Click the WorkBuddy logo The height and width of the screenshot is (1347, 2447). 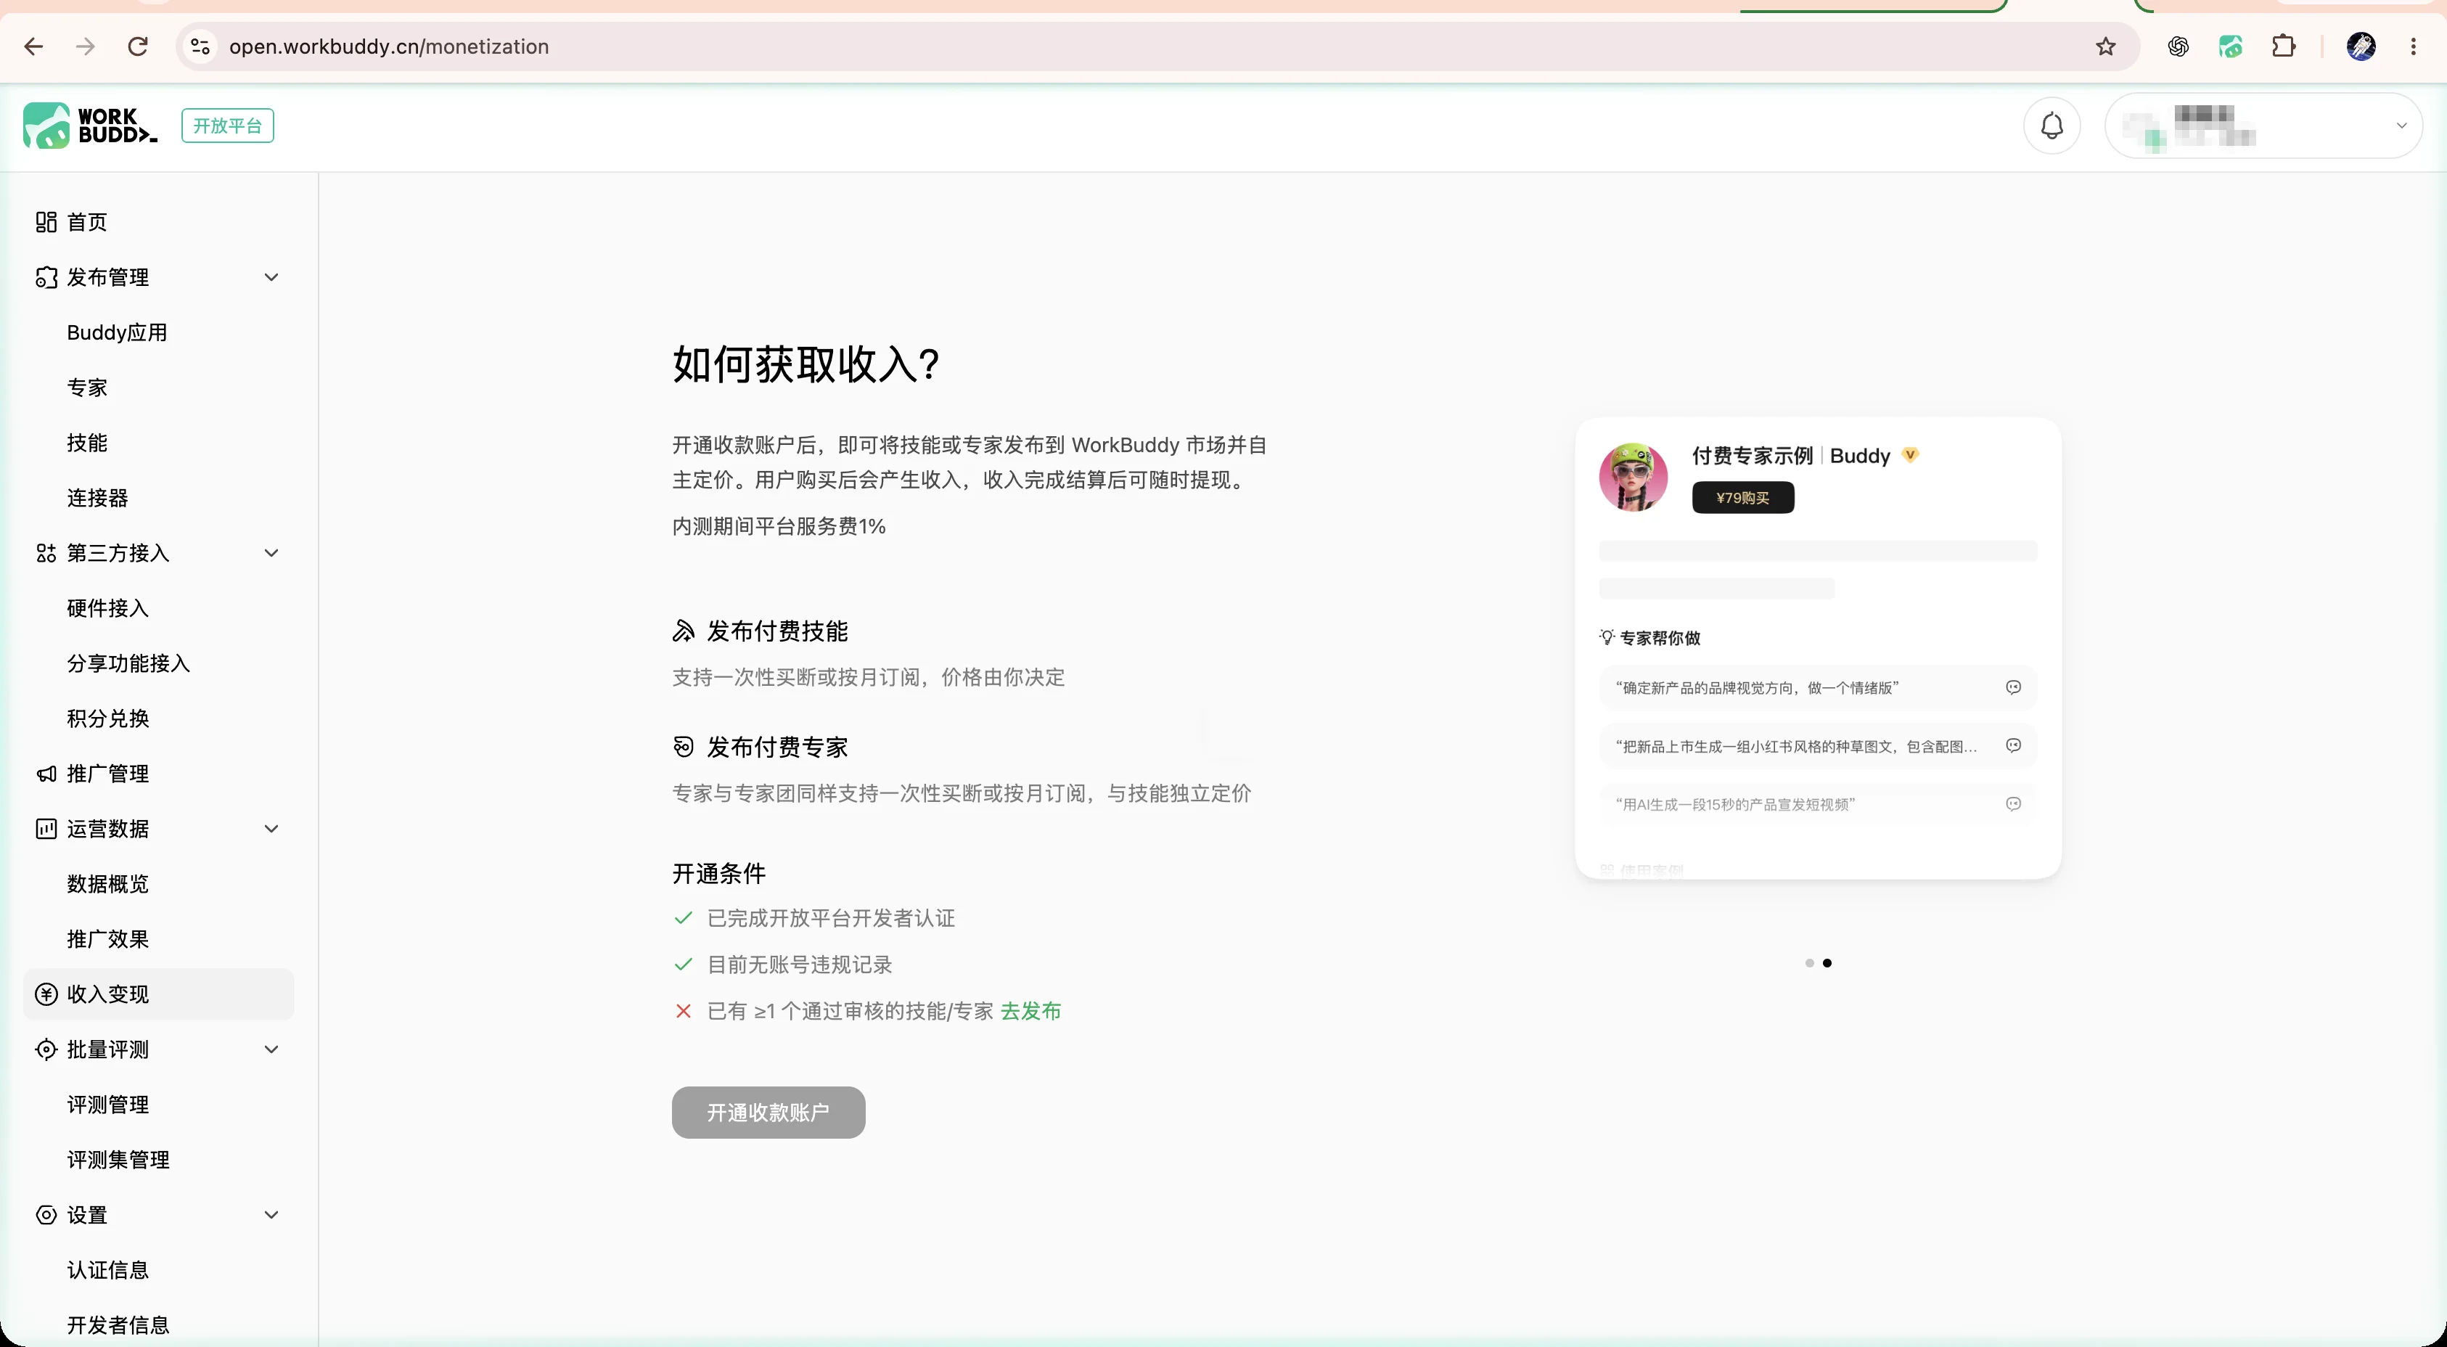(90, 126)
